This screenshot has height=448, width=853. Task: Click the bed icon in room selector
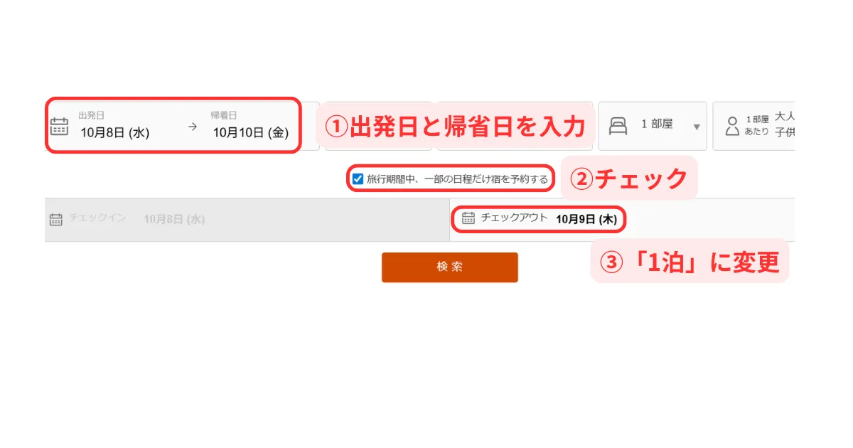click(x=618, y=126)
